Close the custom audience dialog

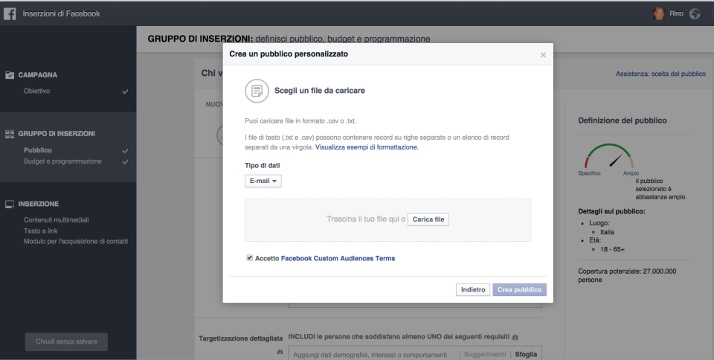(543, 55)
